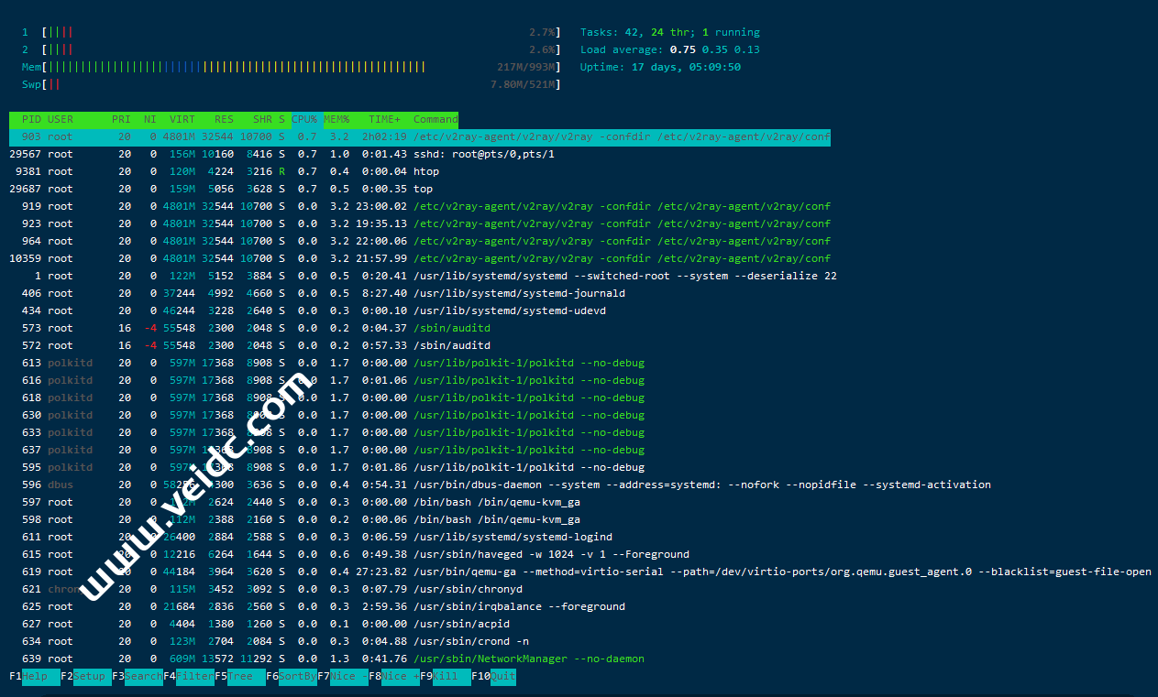The width and height of the screenshot is (1158, 697).
Task: Sort by CPU% column header
Action: (304, 119)
